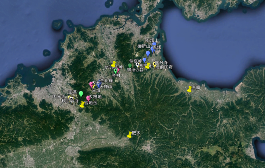Click the 国分寺 label left of 観世音寺
The height and width of the screenshot is (168, 265).
coord(58,97)
